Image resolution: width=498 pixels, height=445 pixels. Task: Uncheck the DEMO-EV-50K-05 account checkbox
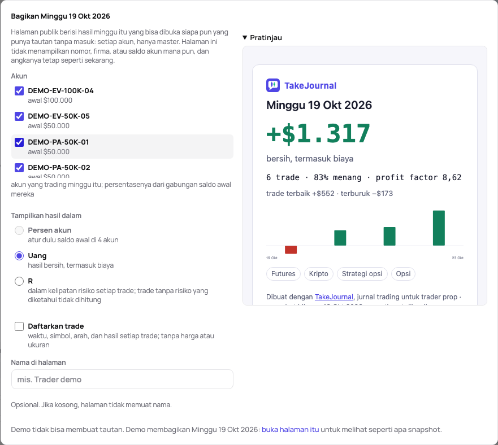click(x=19, y=116)
